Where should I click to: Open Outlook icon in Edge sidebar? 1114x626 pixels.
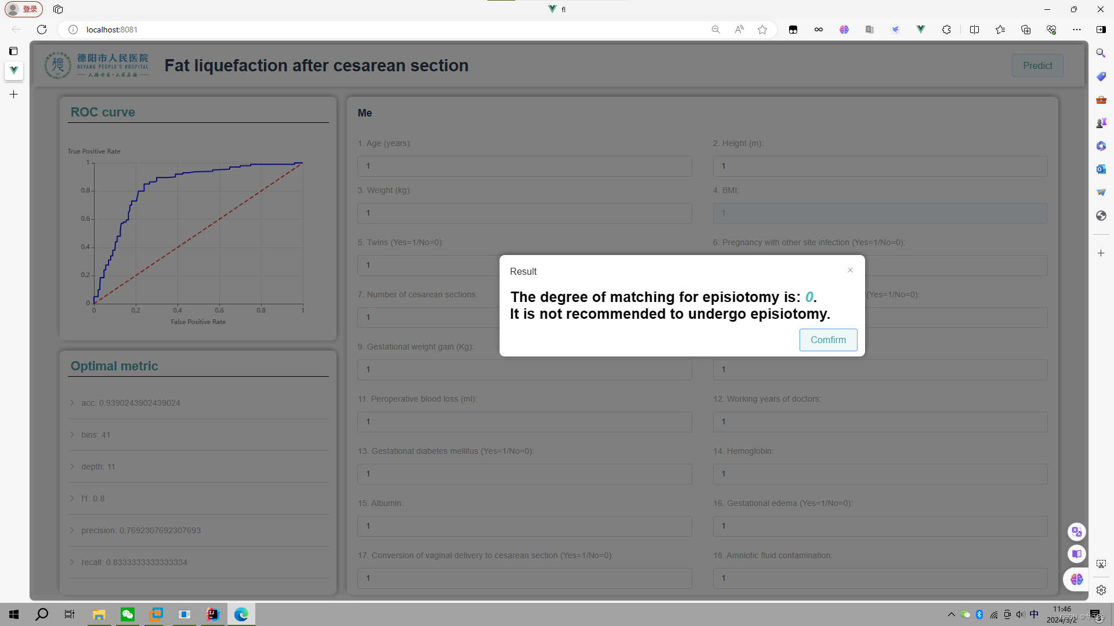point(1101,169)
